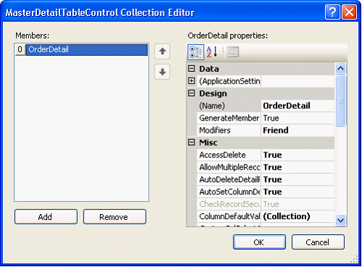This screenshot has width=362, height=267.
Task: Select the GenerateMember property label
Action: [229, 118]
